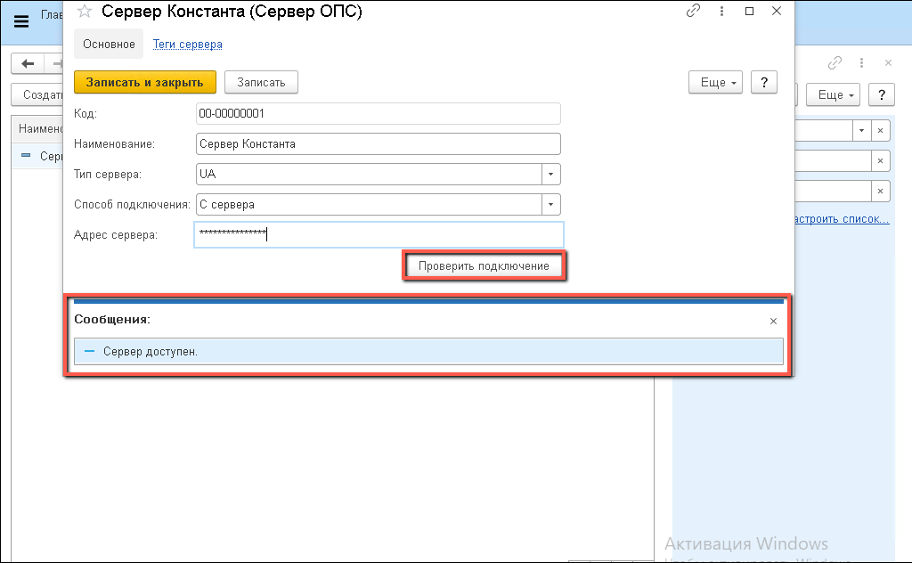Image resolution: width=912 pixels, height=563 pixels.
Task: Select the Основное tab
Action: pos(109,44)
